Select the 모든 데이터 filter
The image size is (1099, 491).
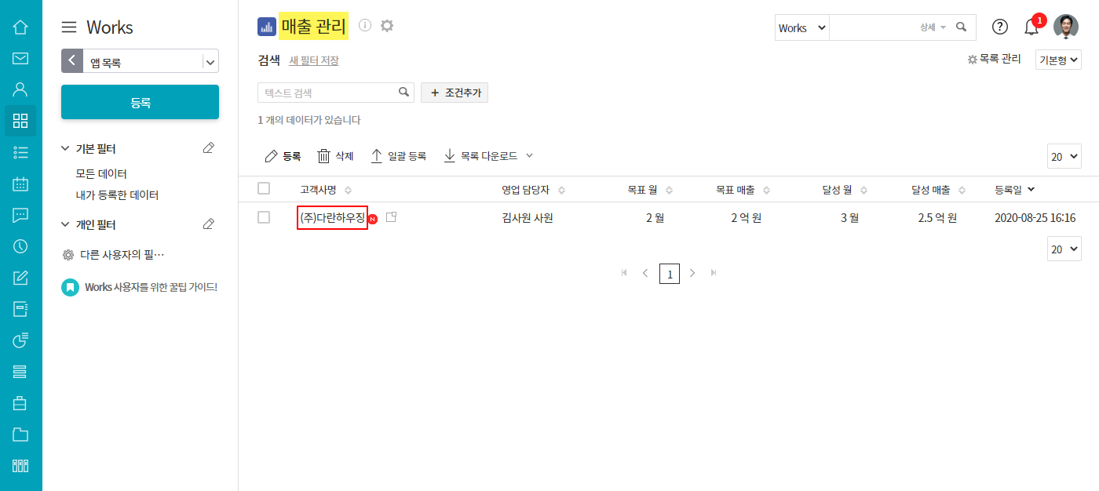pos(101,173)
